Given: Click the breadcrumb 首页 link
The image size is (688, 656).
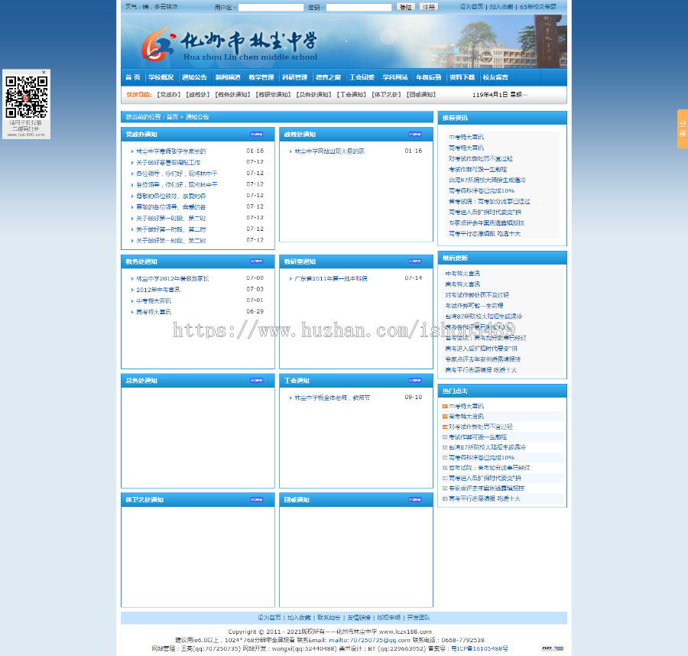Looking at the screenshot, I should pos(173,117).
